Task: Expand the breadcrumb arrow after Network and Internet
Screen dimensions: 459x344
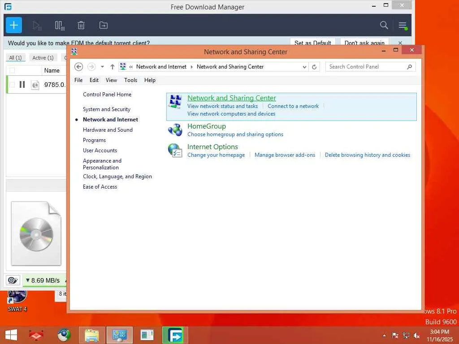Action: click(191, 67)
